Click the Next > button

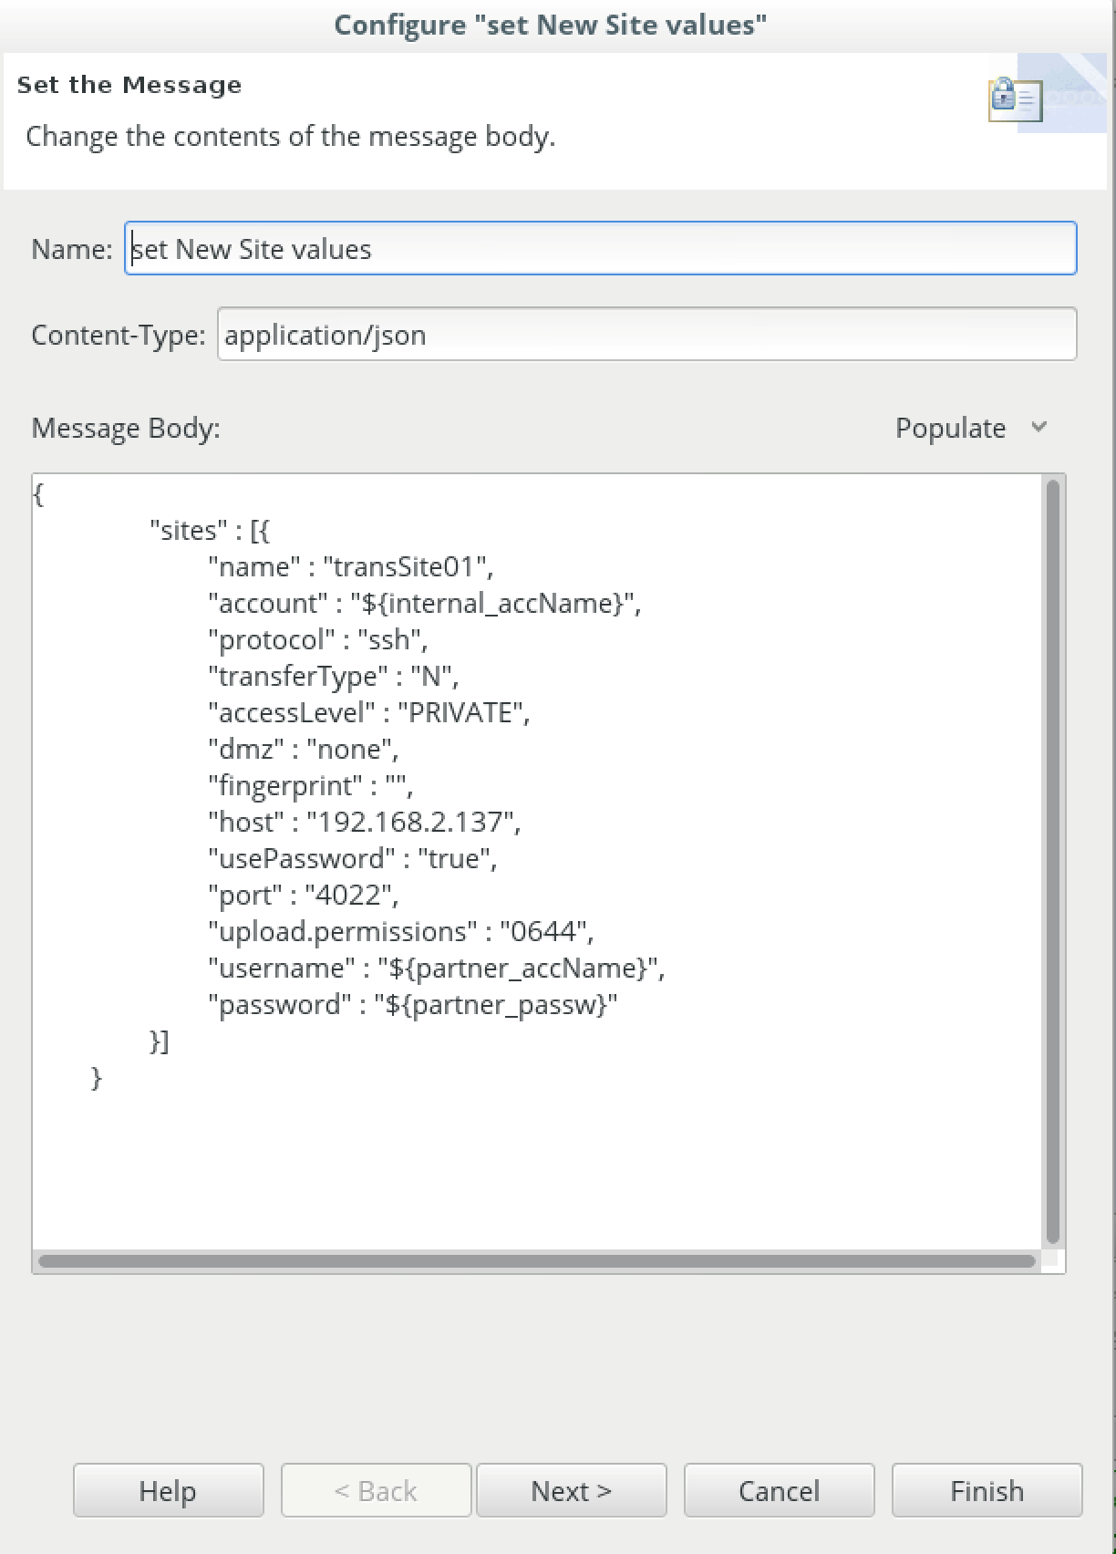tap(571, 1490)
